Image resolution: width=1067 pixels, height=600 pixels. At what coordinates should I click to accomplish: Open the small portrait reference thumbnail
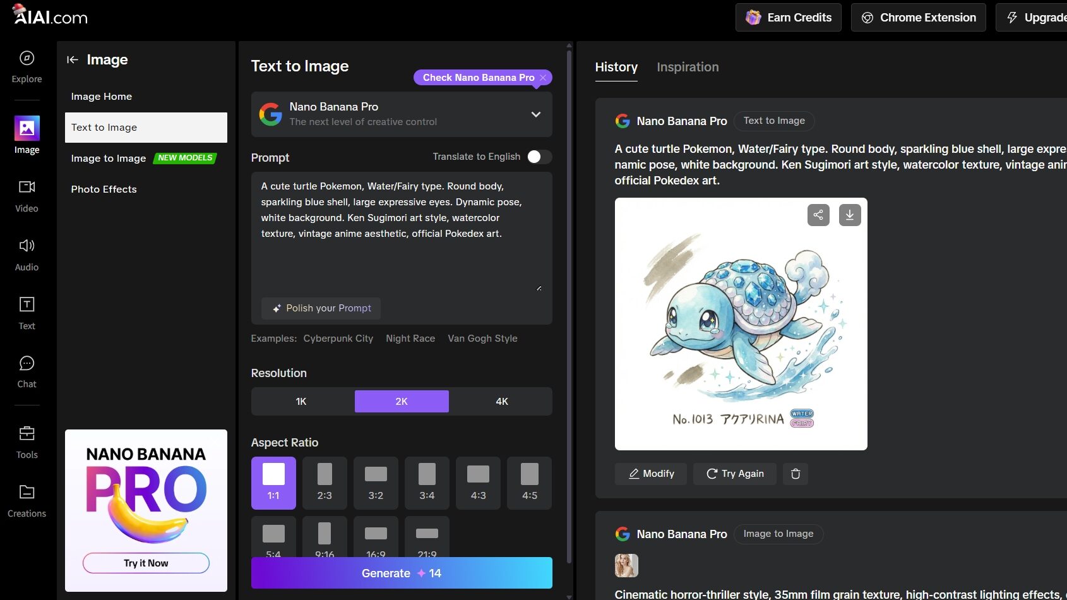click(x=626, y=565)
